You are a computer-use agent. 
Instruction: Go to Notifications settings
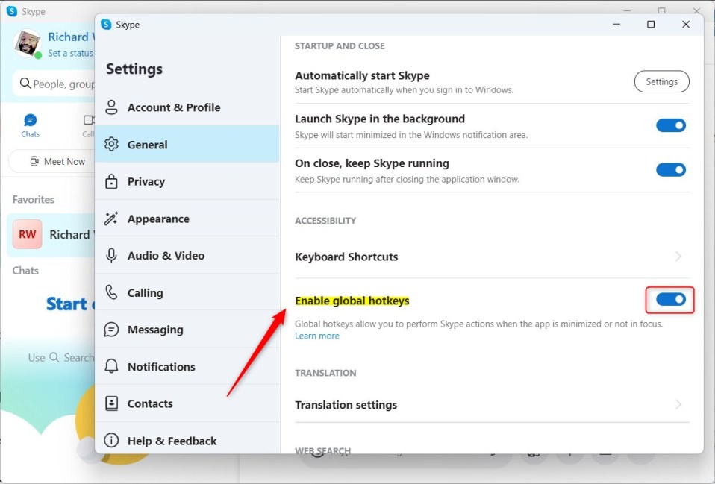[x=187, y=366]
